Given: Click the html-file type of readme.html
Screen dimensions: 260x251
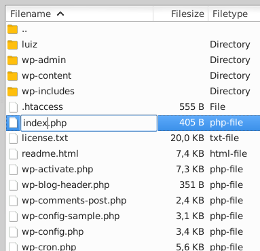Looking at the screenshot, I should tap(228, 153).
